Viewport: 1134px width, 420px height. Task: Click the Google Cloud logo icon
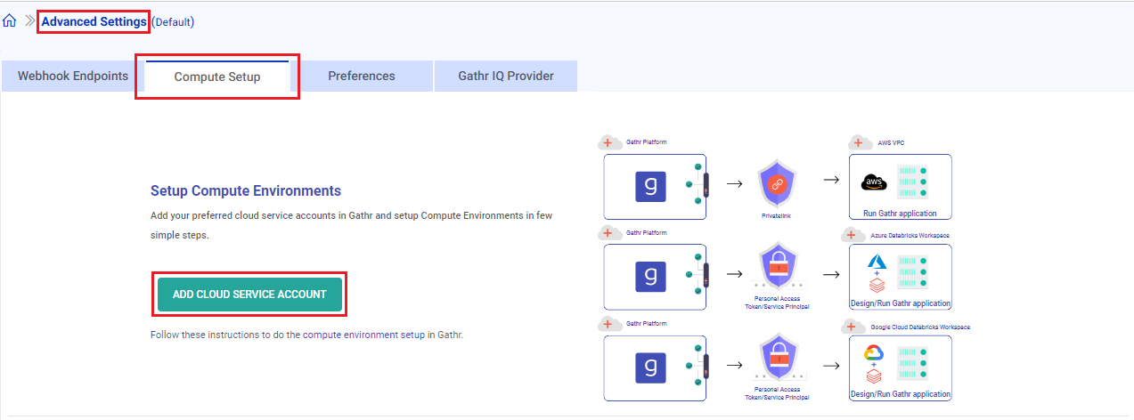874,354
